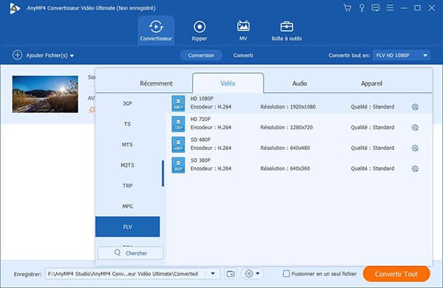Click the Convertir Tout button
This screenshot has width=443, height=288.
point(396,274)
